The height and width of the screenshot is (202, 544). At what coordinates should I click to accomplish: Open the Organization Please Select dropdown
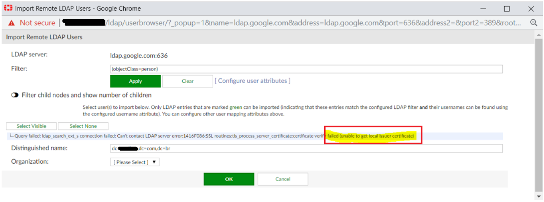[x=135, y=162]
